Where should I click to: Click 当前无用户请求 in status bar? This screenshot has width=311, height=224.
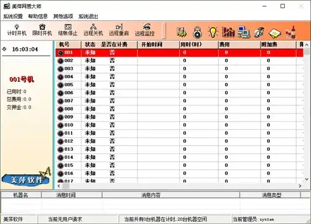point(65,219)
